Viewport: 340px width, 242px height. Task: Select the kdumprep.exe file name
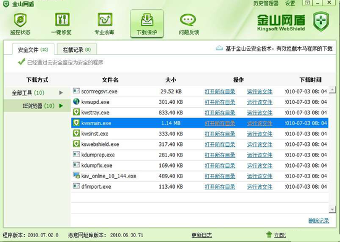click(x=98, y=155)
